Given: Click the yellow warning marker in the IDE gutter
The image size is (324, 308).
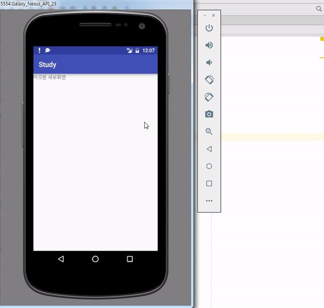Looking at the screenshot, I should pos(322,39).
